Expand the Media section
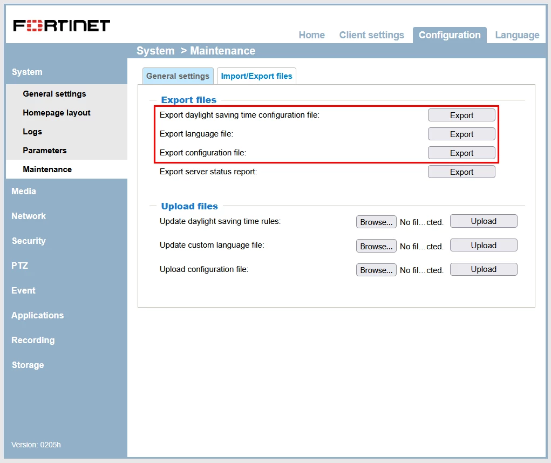 tap(24, 191)
